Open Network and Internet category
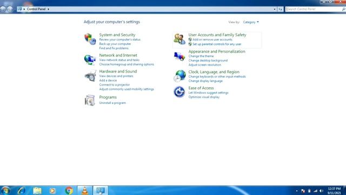The height and width of the screenshot is (195, 346). [118, 55]
